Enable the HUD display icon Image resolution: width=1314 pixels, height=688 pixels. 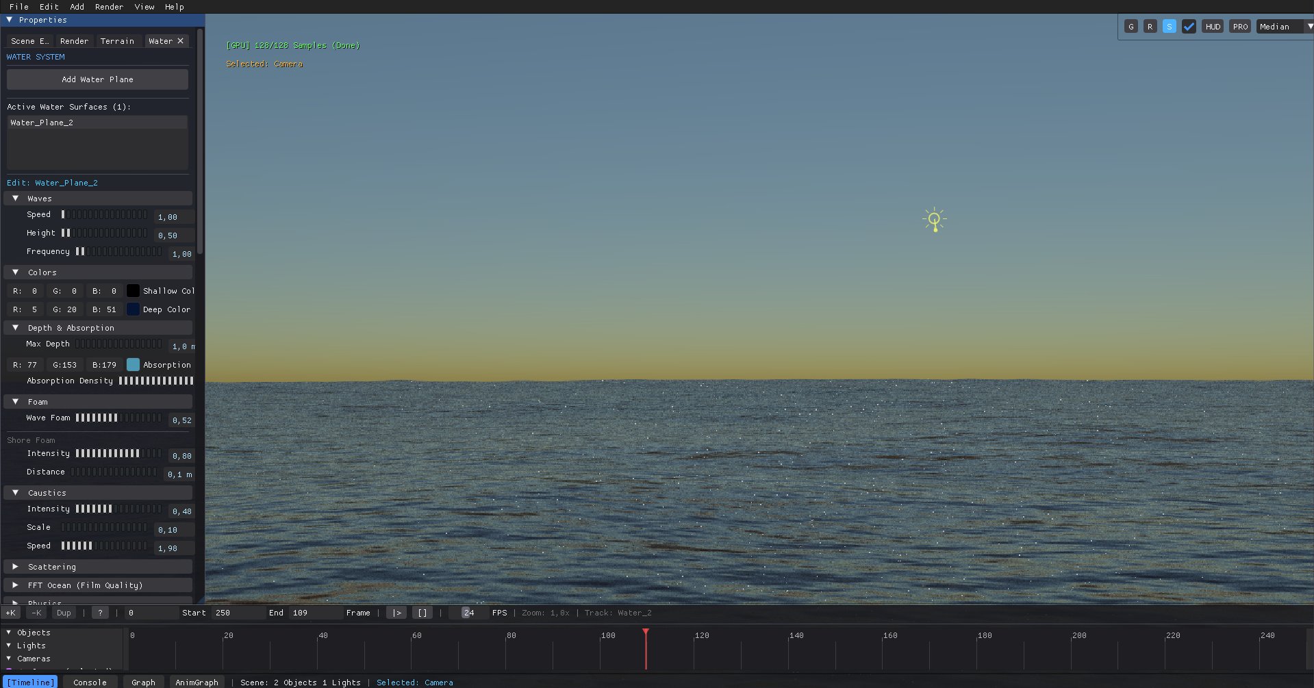click(x=1213, y=26)
